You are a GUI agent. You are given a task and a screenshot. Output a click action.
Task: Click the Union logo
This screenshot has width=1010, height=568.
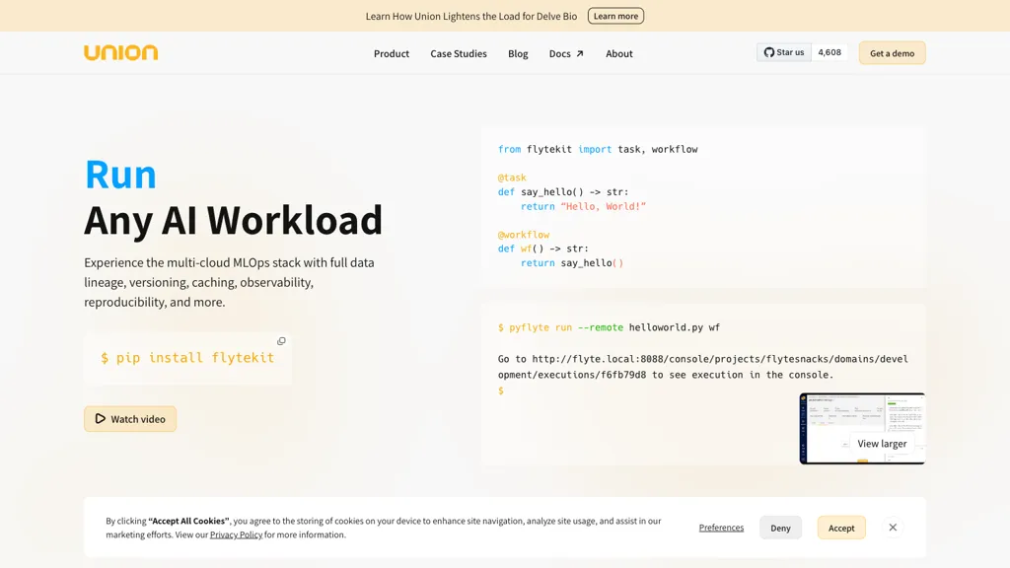pyautogui.click(x=120, y=52)
